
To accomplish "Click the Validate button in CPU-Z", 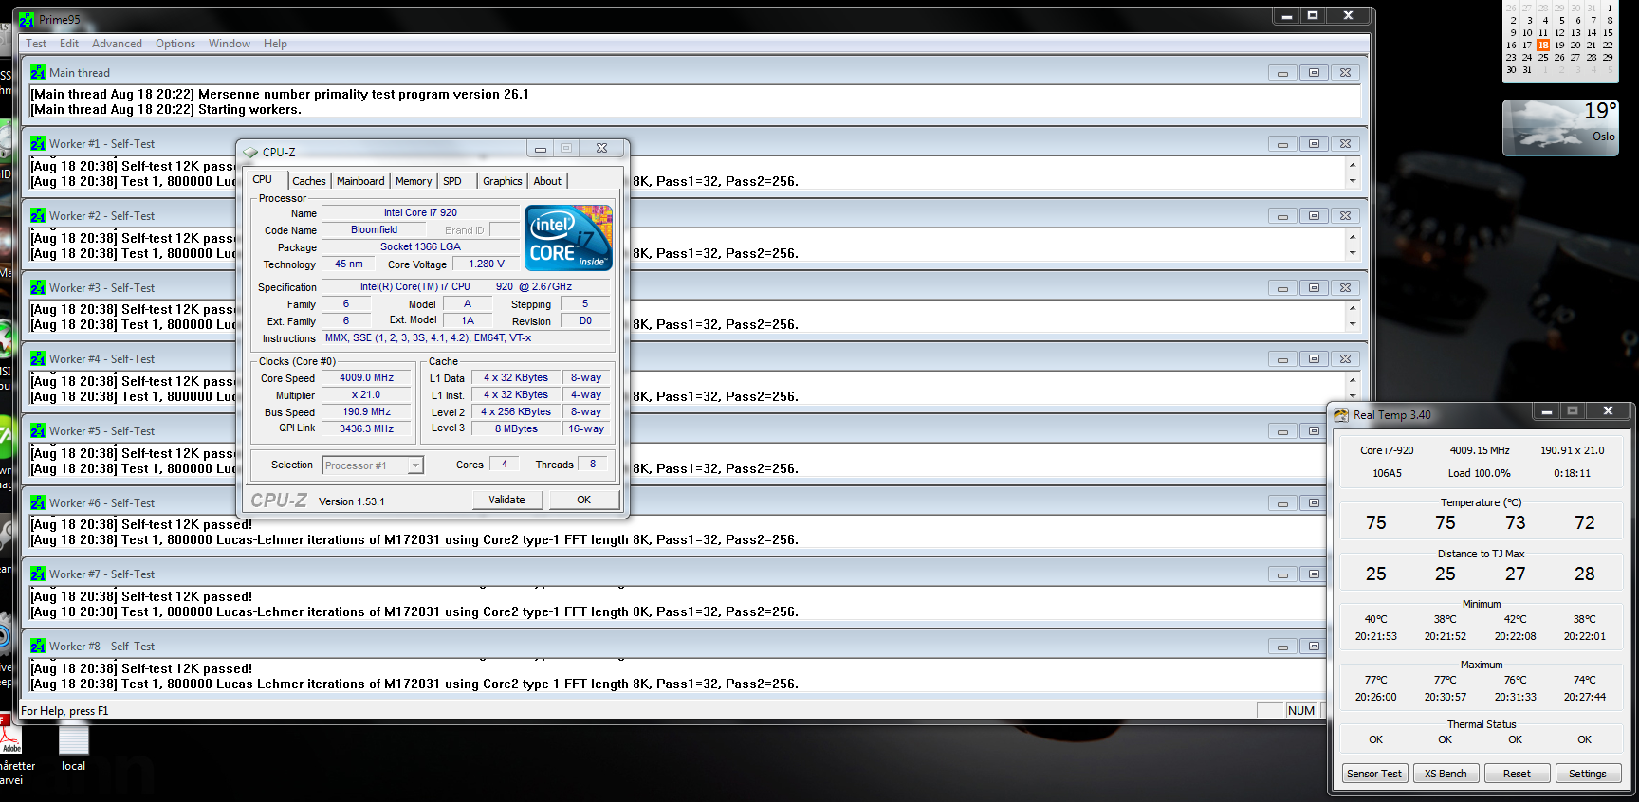I will coord(506,500).
